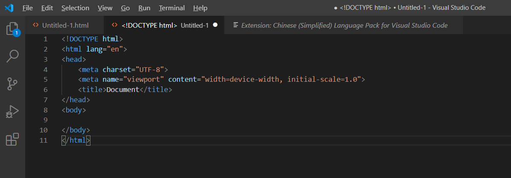Open the Extensions view icon
This screenshot has height=178, width=511.
(x=12, y=139)
